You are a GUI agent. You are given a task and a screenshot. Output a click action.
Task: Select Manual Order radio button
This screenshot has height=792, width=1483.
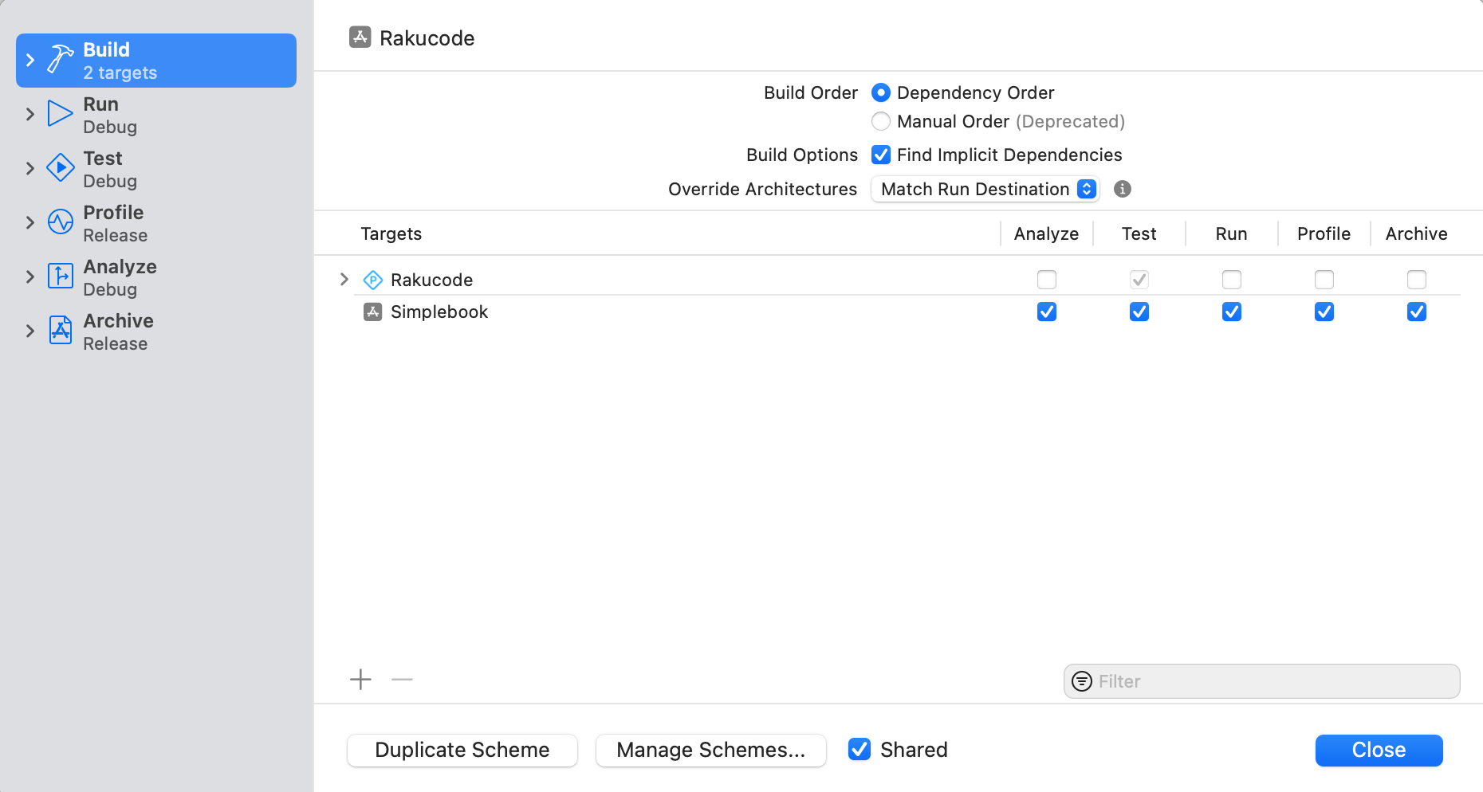(x=880, y=121)
